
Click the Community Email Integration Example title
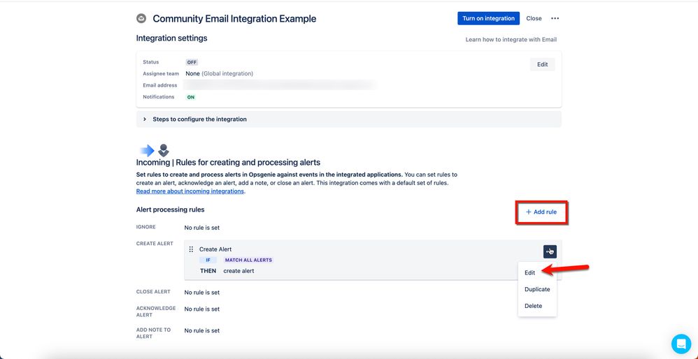(234, 19)
